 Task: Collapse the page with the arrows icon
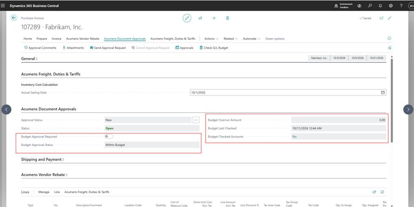(x=389, y=18)
